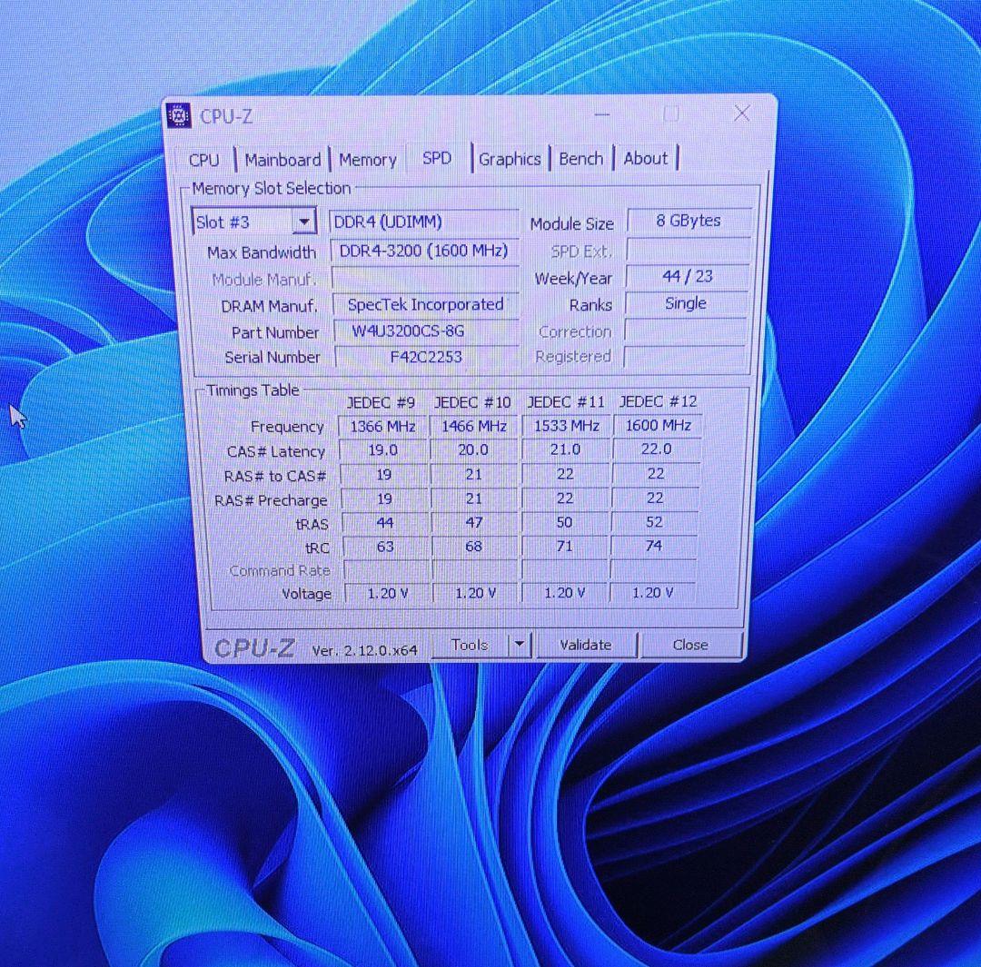Click the Ver. 2.12.0.x64 version text
The image size is (981, 967).
pyautogui.click(x=365, y=650)
